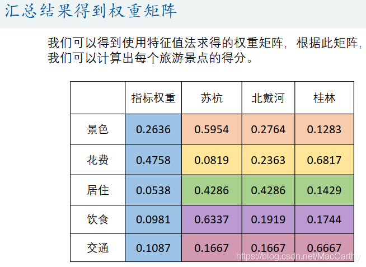Click the 0.2636 weight cell
This screenshot has width=366, height=267.
coord(153,129)
